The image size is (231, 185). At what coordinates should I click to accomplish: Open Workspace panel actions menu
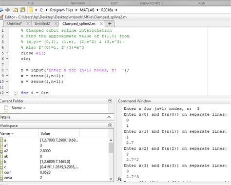click(110, 125)
